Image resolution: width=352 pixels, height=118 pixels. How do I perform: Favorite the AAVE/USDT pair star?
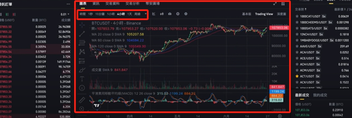tap(297, 46)
